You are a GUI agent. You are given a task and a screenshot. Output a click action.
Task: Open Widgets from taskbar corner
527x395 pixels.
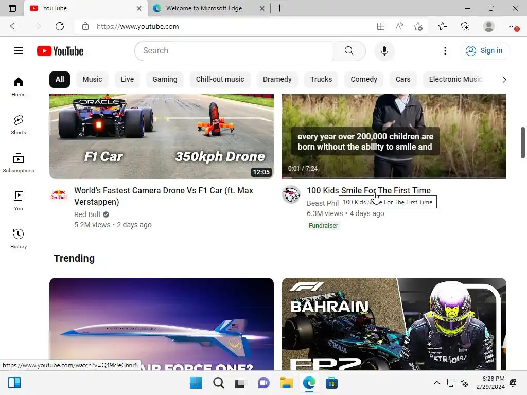14,383
